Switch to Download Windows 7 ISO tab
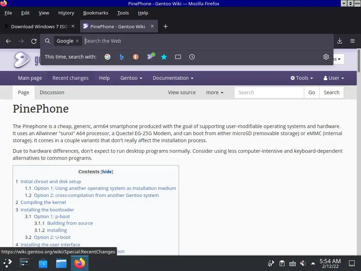The height and width of the screenshot is (271, 361). [x=39, y=26]
